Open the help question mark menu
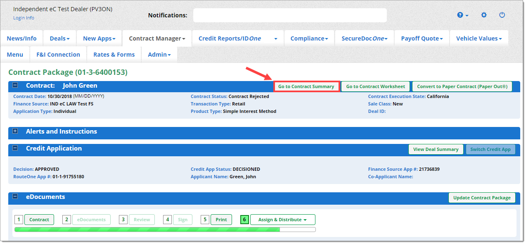The image size is (526, 244). click(462, 15)
